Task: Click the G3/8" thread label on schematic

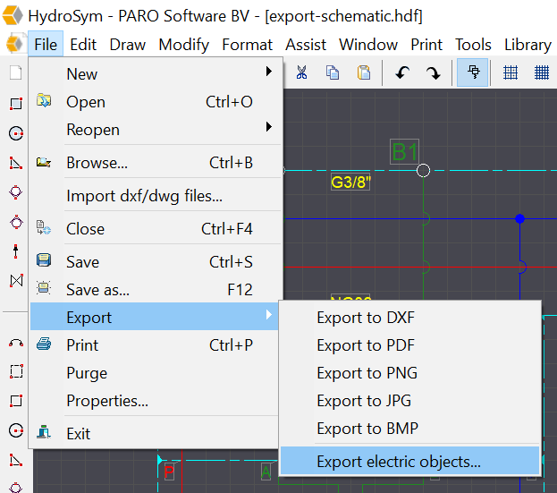Action: tap(350, 183)
